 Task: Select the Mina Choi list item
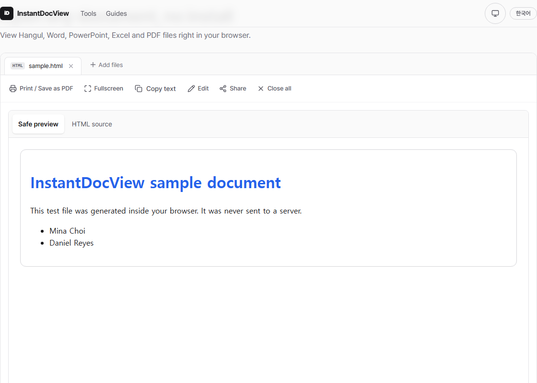(67, 231)
